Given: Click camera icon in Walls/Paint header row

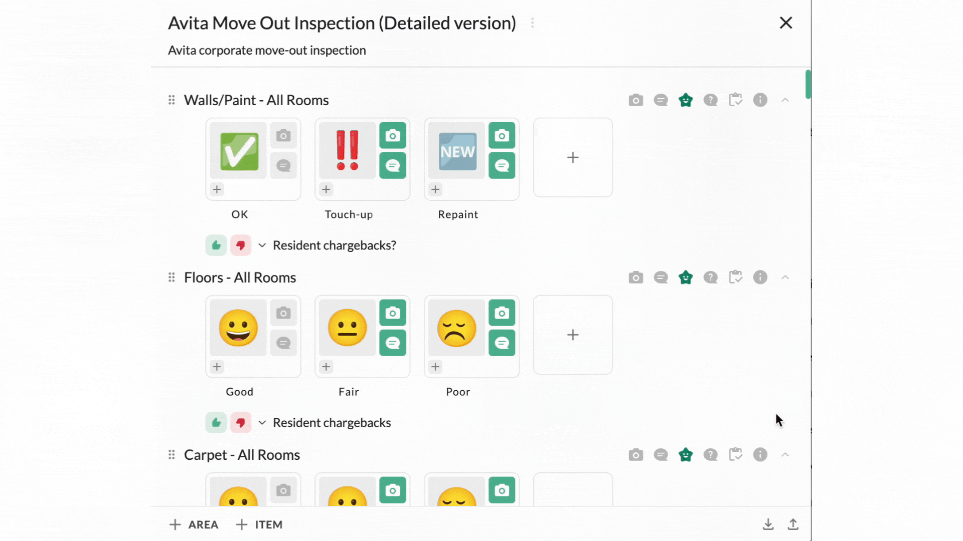Looking at the screenshot, I should click(635, 100).
